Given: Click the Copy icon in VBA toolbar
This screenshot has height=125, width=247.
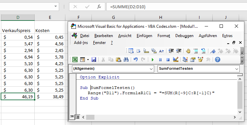Looking at the screenshot, I should (111, 60).
